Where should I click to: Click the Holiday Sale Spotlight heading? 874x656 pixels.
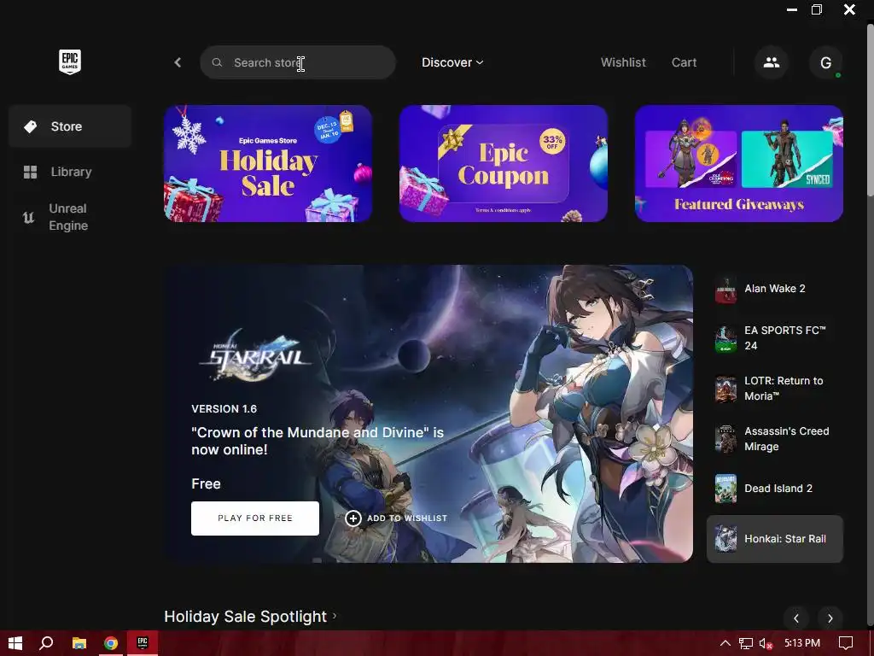245,617
